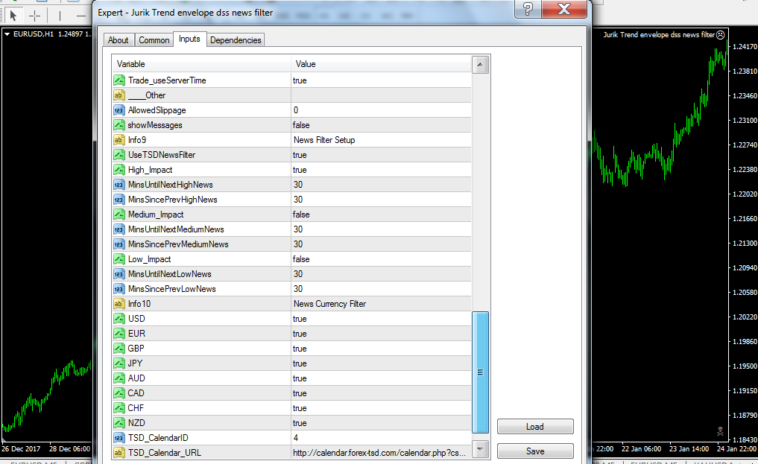
Task: Click the Load button
Action: [535, 427]
